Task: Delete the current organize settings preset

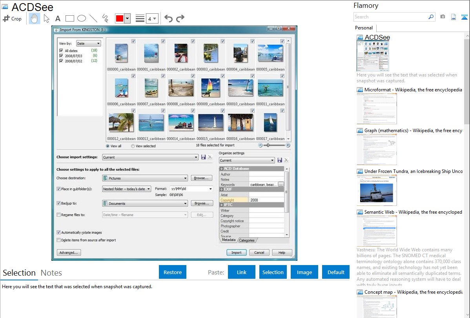Action: click(286, 160)
